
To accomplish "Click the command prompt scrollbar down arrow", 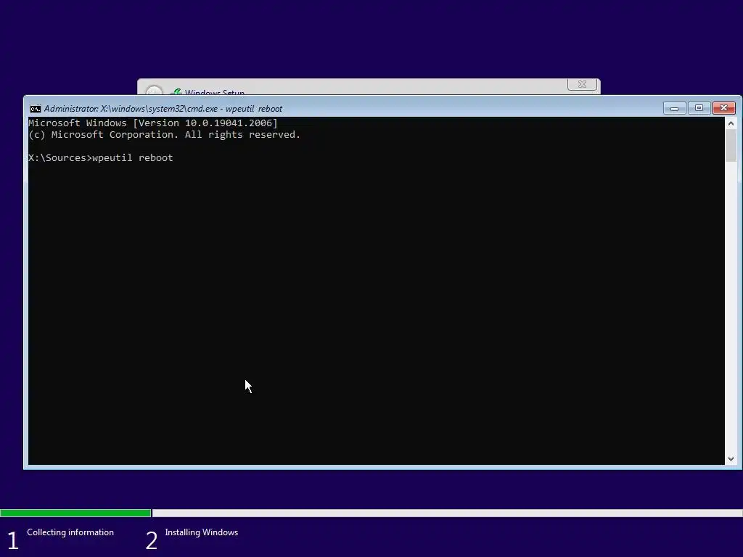I will pos(731,458).
